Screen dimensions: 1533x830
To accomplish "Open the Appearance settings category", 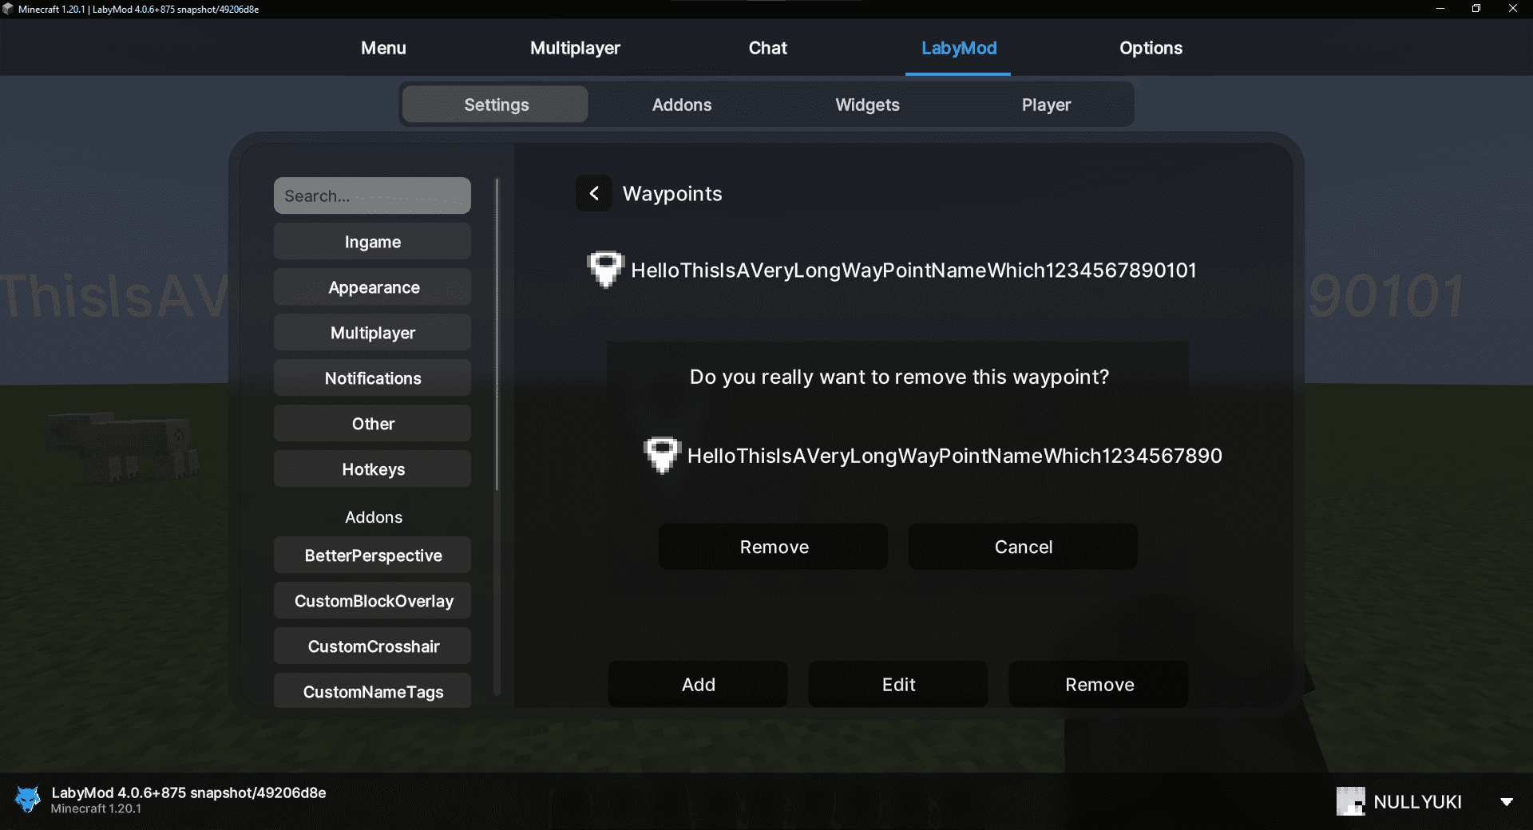I will (372, 287).
